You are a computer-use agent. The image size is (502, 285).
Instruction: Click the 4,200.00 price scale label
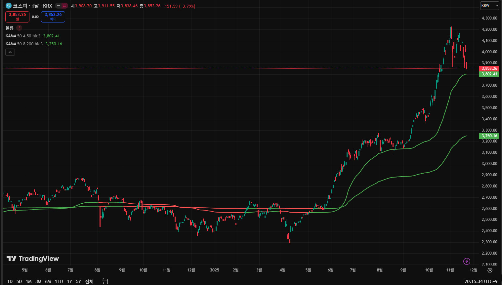pyautogui.click(x=489, y=29)
